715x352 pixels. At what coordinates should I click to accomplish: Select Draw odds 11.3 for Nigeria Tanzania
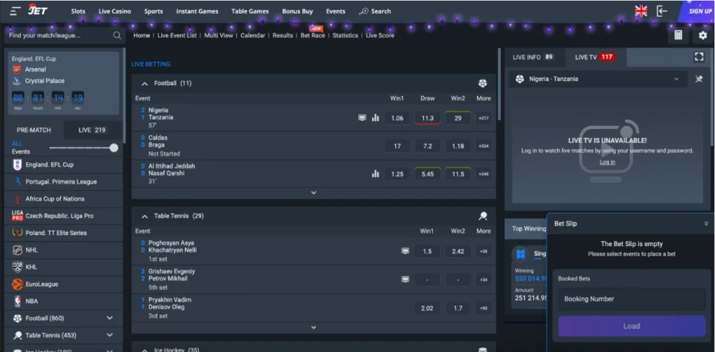pos(427,118)
